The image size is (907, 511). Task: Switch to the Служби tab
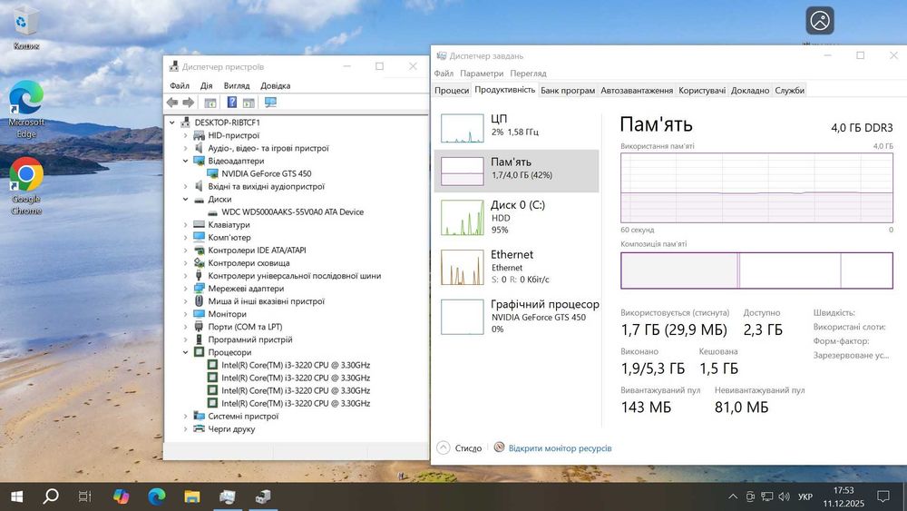click(790, 90)
